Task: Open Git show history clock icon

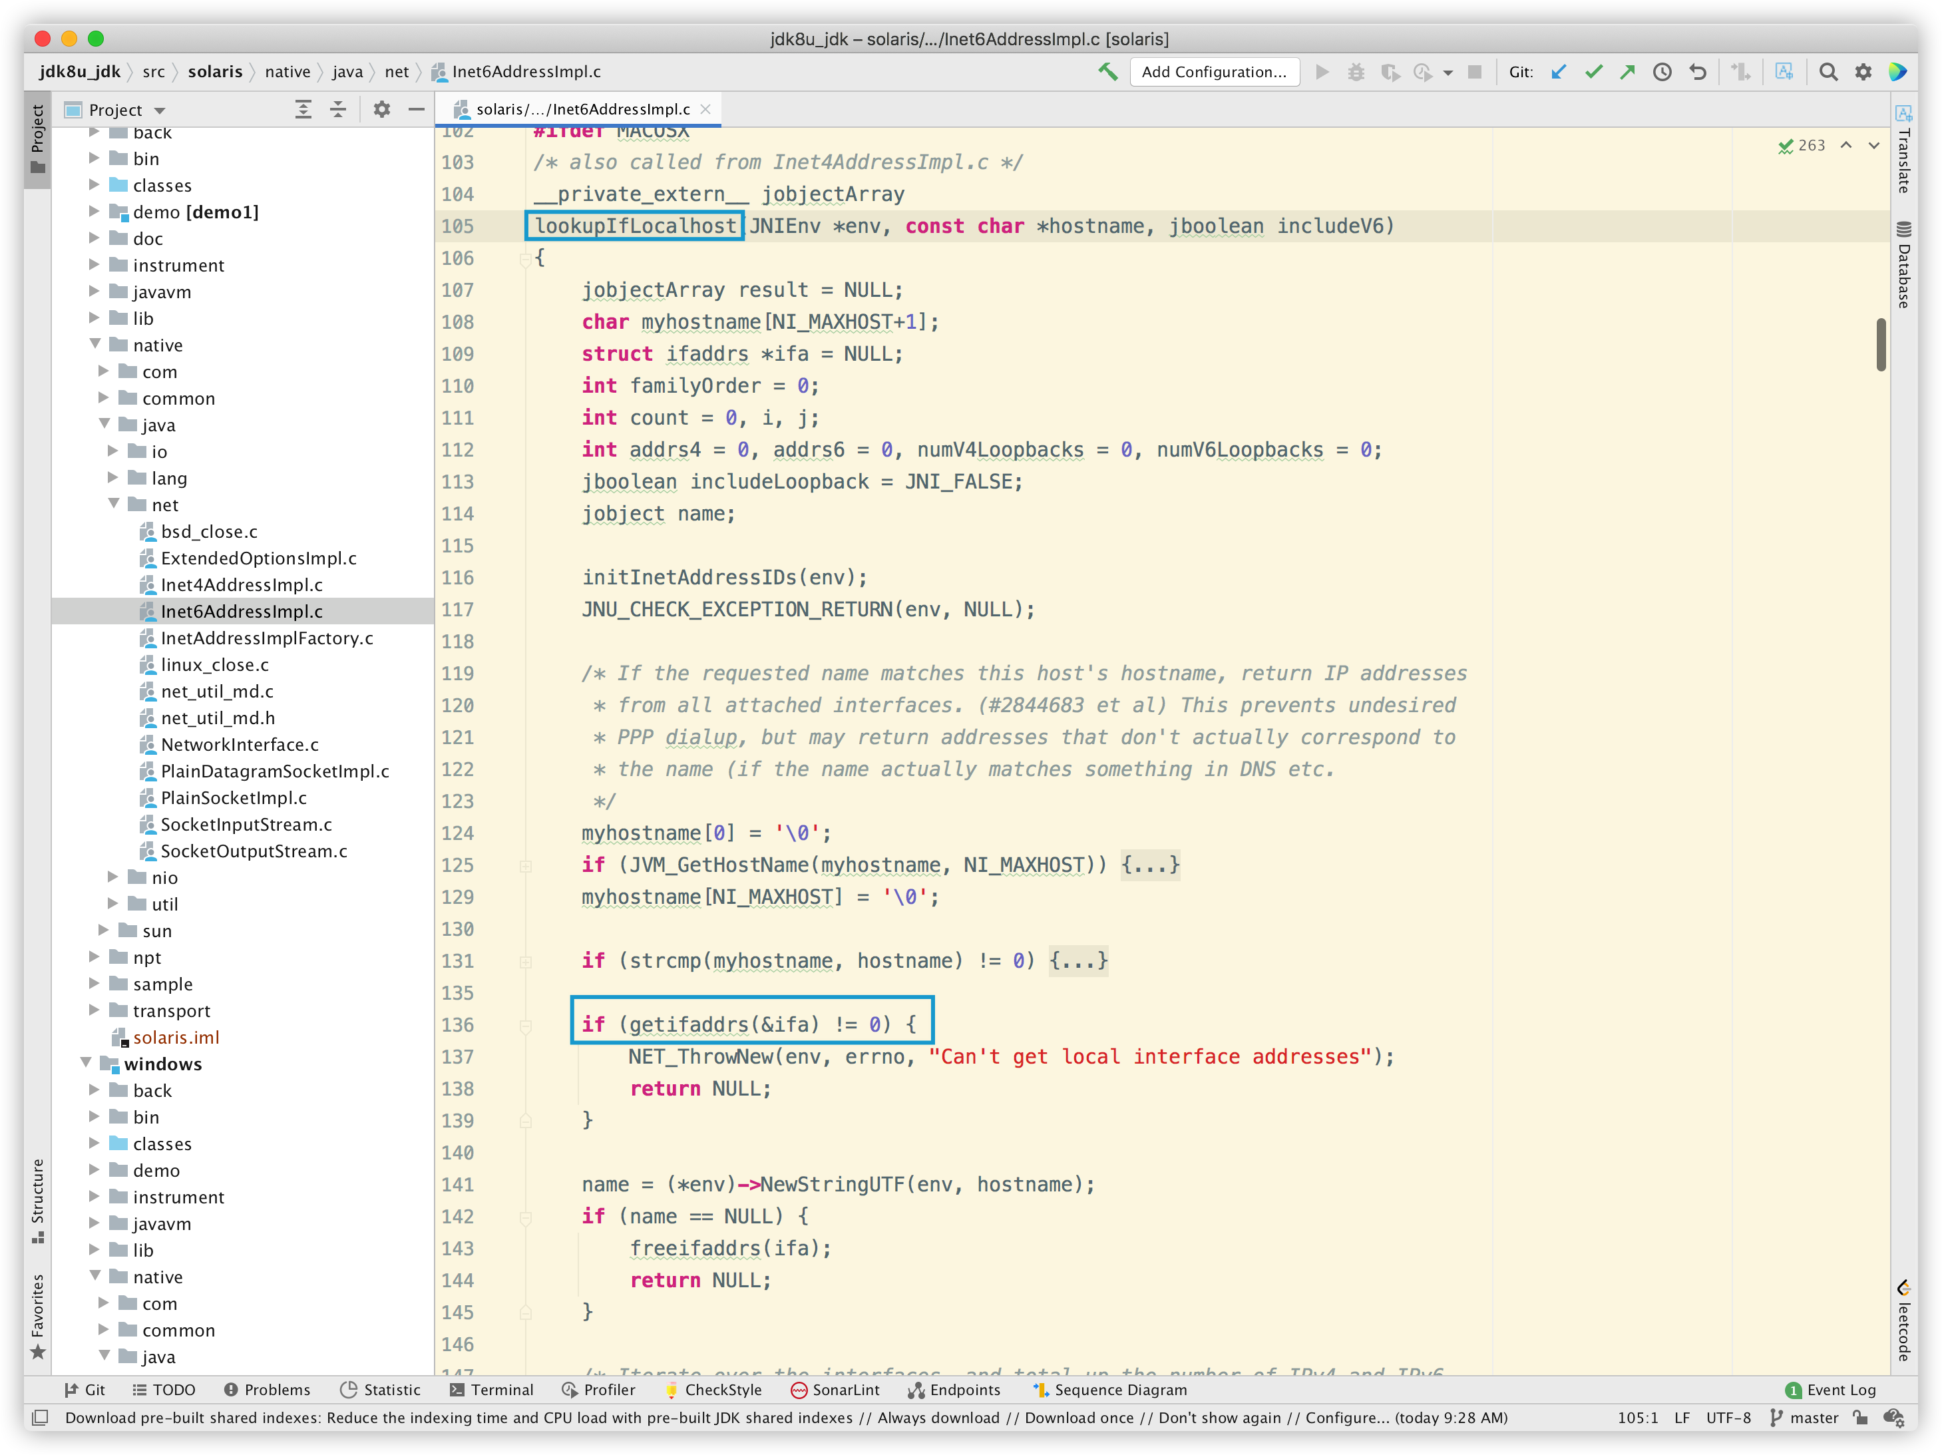Action: (1662, 72)
